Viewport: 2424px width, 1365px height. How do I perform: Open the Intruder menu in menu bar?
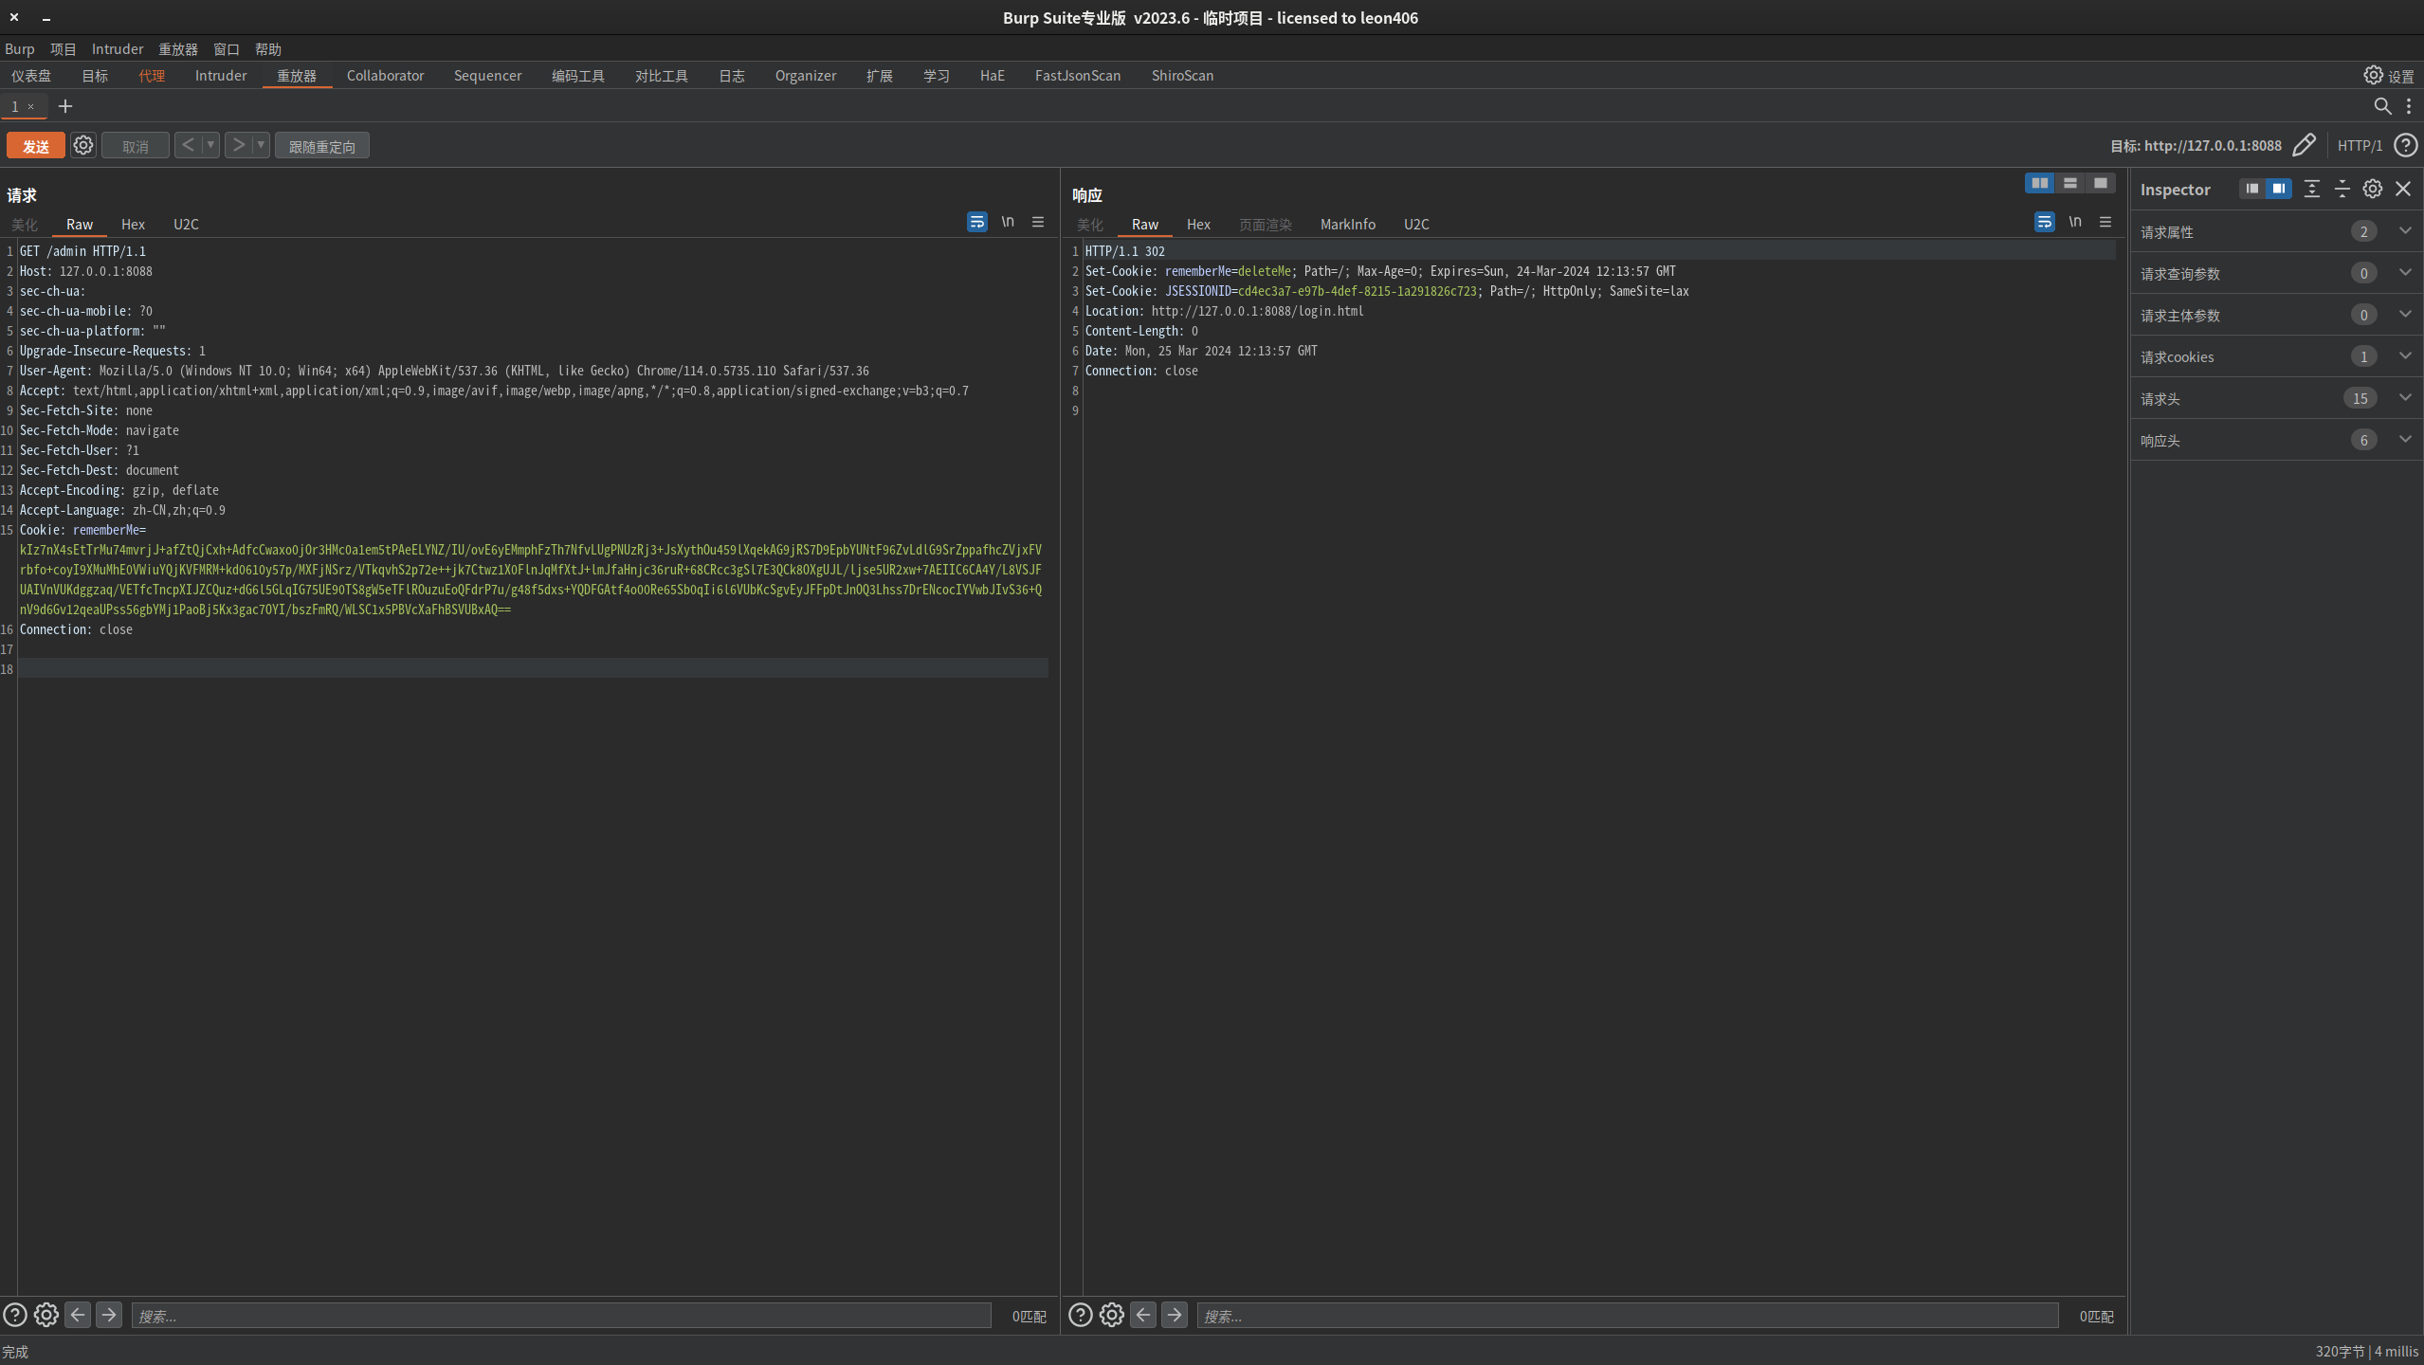[x=118, y=49]
